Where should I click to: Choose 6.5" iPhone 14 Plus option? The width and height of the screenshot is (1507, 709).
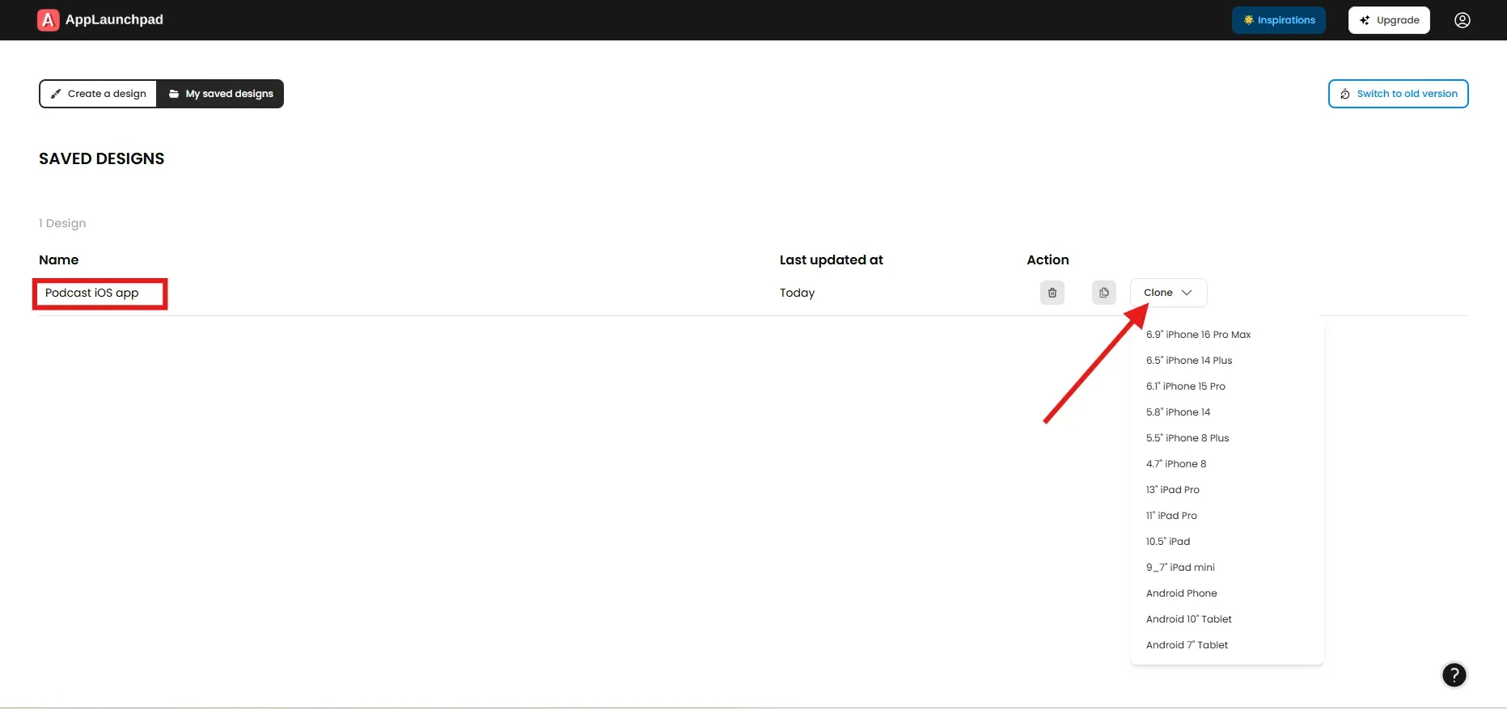point(1189,361)
